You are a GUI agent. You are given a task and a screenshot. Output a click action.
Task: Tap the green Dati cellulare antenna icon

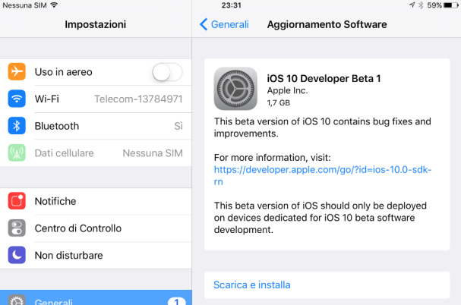click(17, 152)
